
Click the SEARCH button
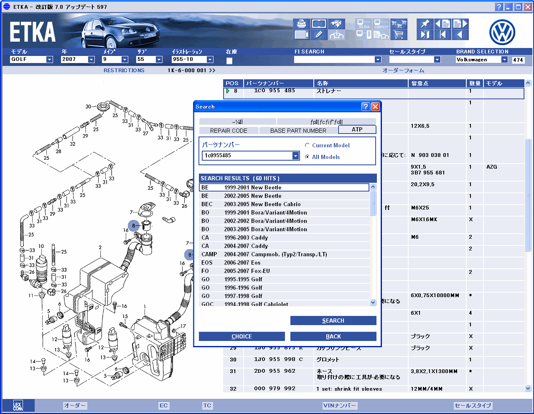pos(333,321)
